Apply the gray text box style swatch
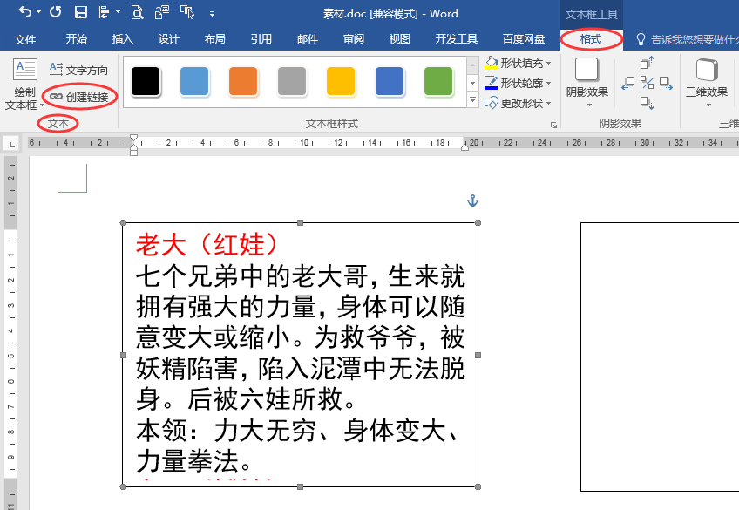This screenshot has width=739, height=510. pyautogui.click(x=292, y=82)
